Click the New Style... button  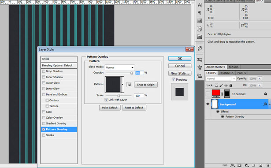click(180, 73)
